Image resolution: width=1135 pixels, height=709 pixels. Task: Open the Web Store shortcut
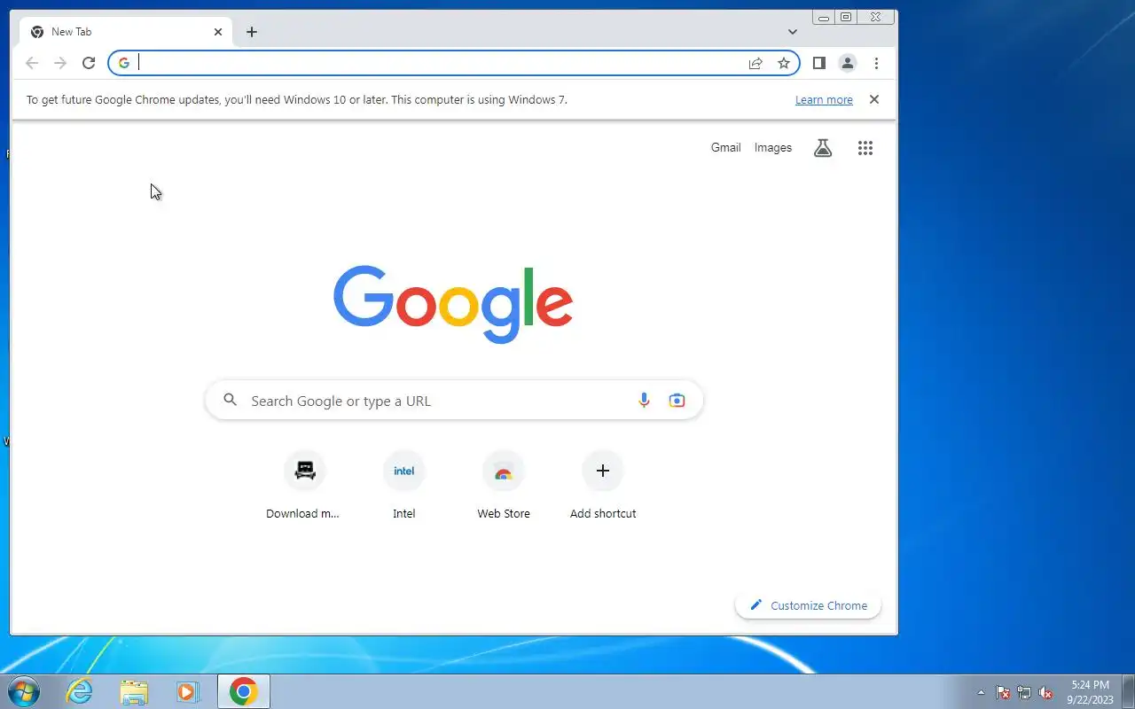(x=503, y=486)
